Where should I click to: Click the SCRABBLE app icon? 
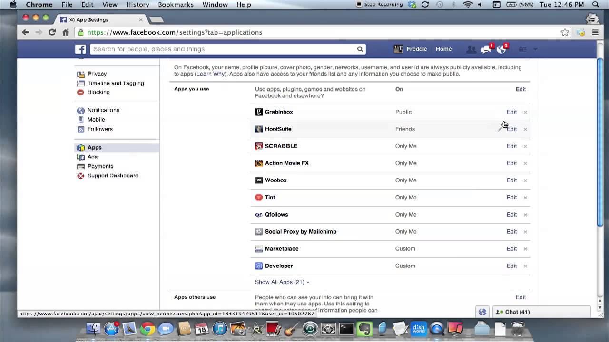pos(259,146)
